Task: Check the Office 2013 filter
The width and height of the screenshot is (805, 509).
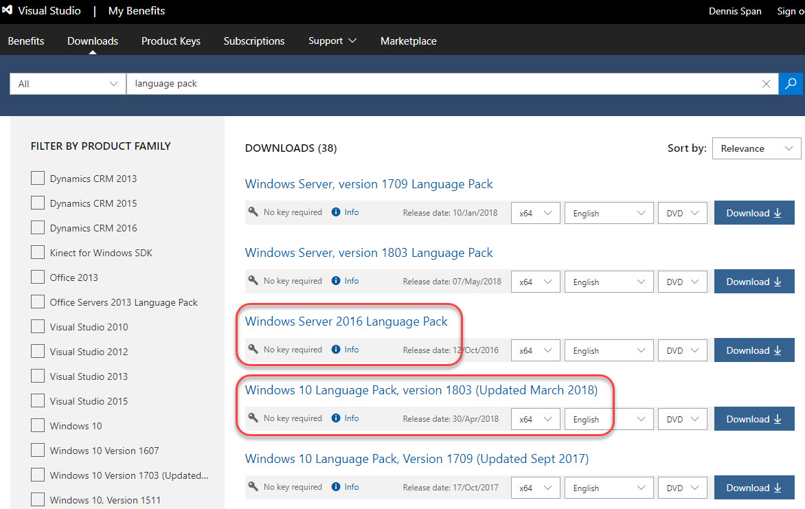Action: coord(38,277)
